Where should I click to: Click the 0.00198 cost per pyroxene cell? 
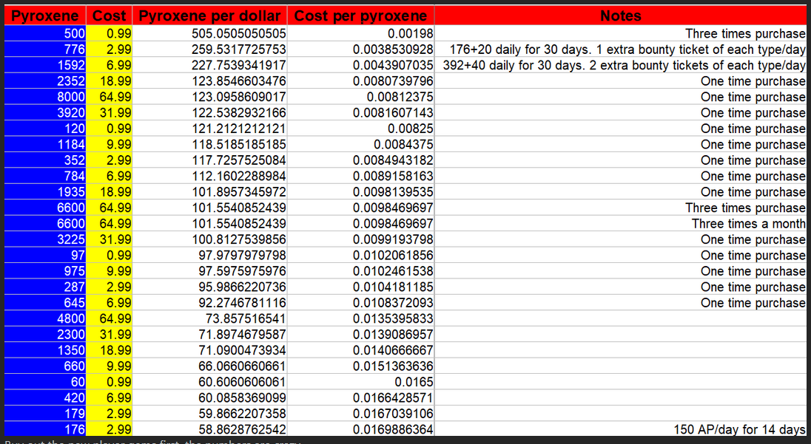(x=361, y=33)
